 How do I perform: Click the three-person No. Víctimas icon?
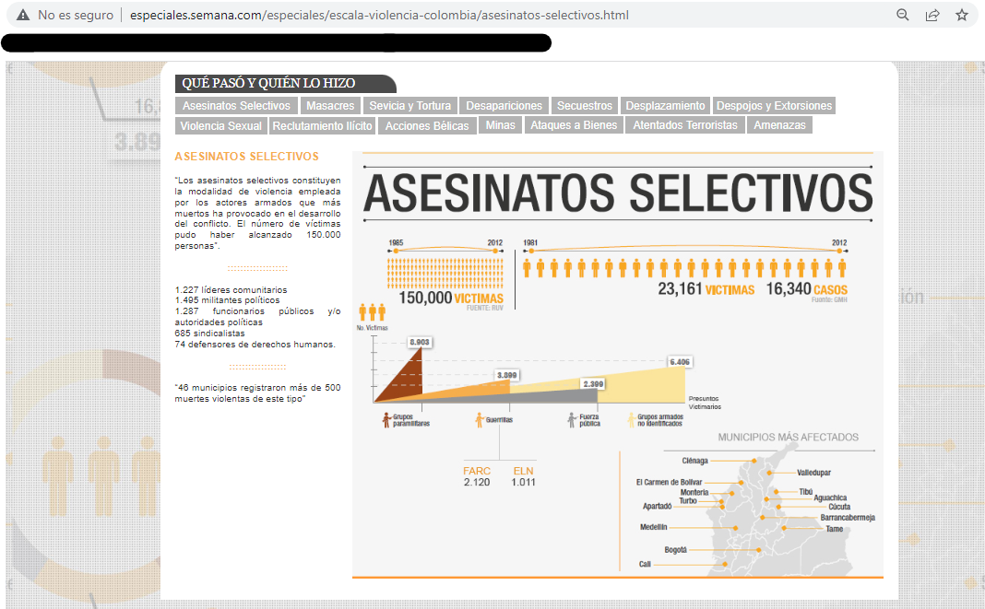click(372, 312)
